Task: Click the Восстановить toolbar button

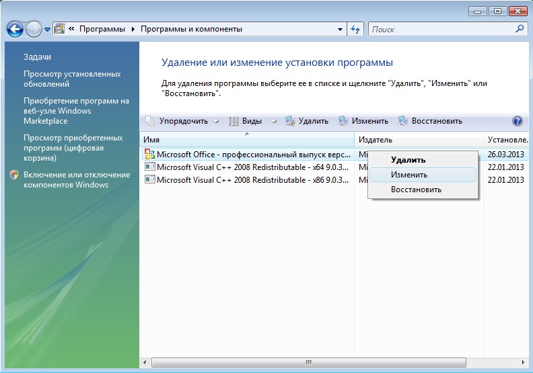Action: pos(430,121)
